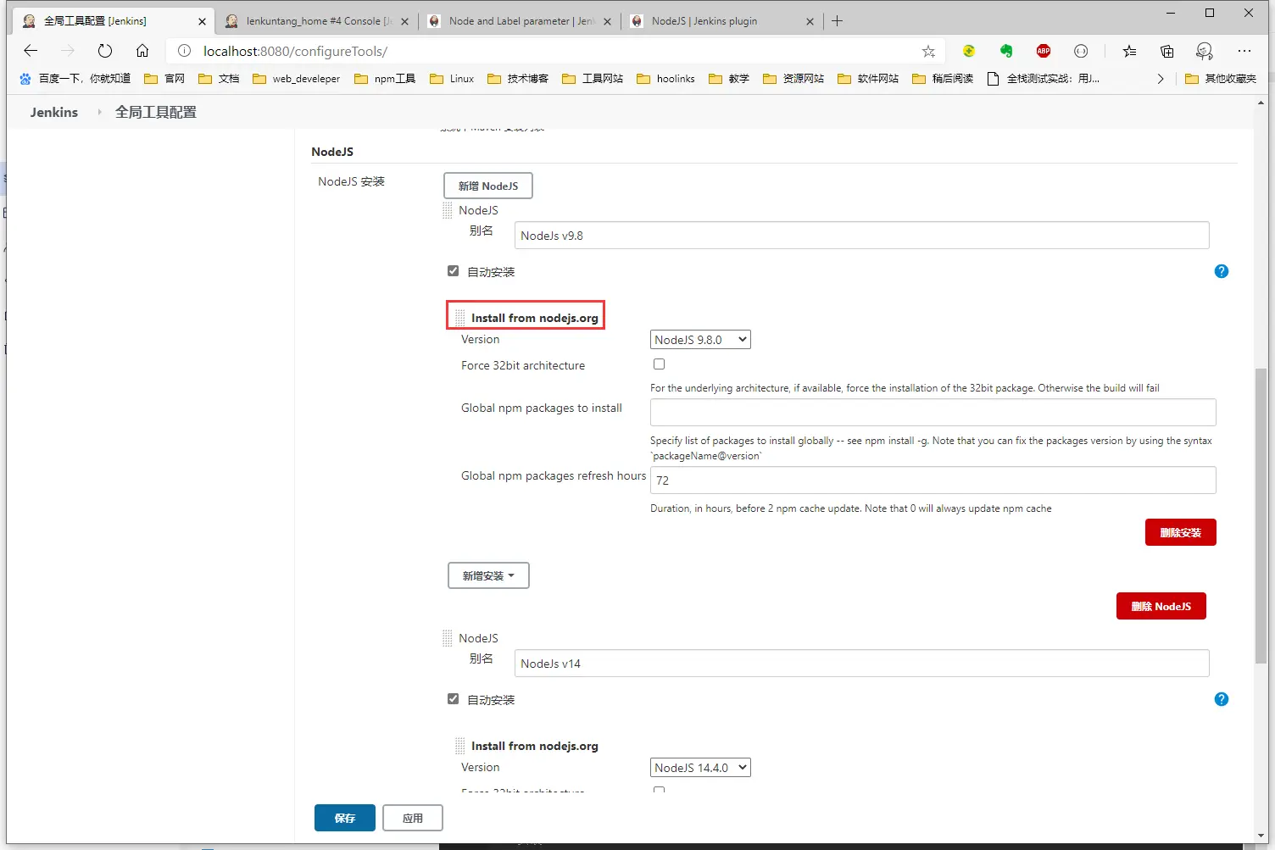Go back with browser back arrow
This screenshot has width=1275, height=850.
[31, 51]
